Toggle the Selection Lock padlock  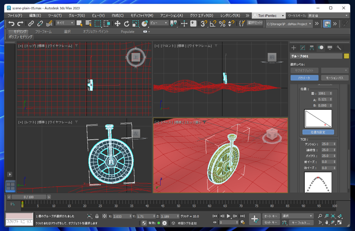(x=97, y=216)
